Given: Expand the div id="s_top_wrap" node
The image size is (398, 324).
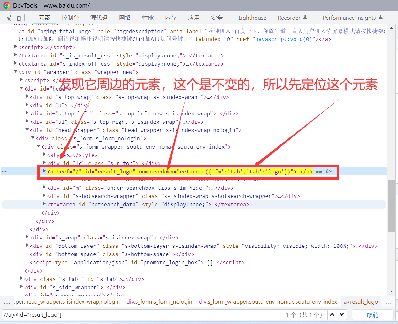Looking at the screenshot, I should tap(27, 96).
